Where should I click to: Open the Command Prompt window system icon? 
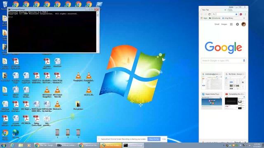(x=9, y=9)
